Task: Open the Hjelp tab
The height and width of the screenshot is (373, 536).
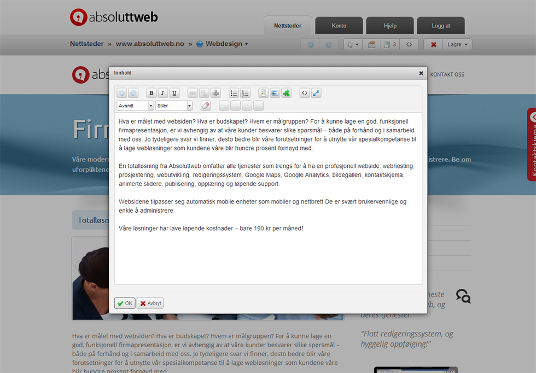Action: [x=390, y=26]
